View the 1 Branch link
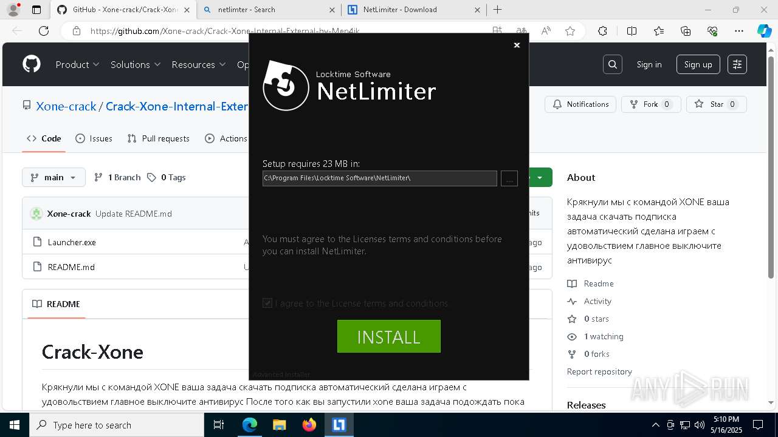The image size is (778, 437). pyautogui.click(x=117, y=177)
